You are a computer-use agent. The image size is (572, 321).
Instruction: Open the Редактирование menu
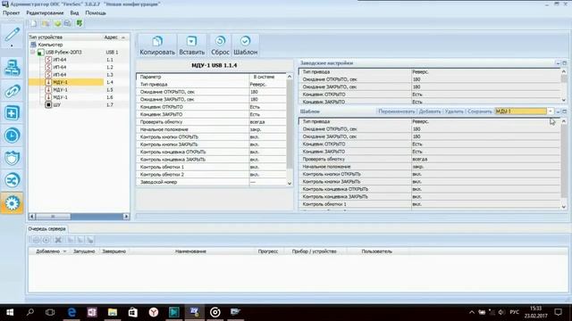tap(45, 12)
